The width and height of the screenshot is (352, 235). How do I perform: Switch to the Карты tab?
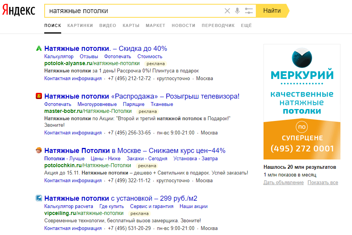[x=131, y=25]
